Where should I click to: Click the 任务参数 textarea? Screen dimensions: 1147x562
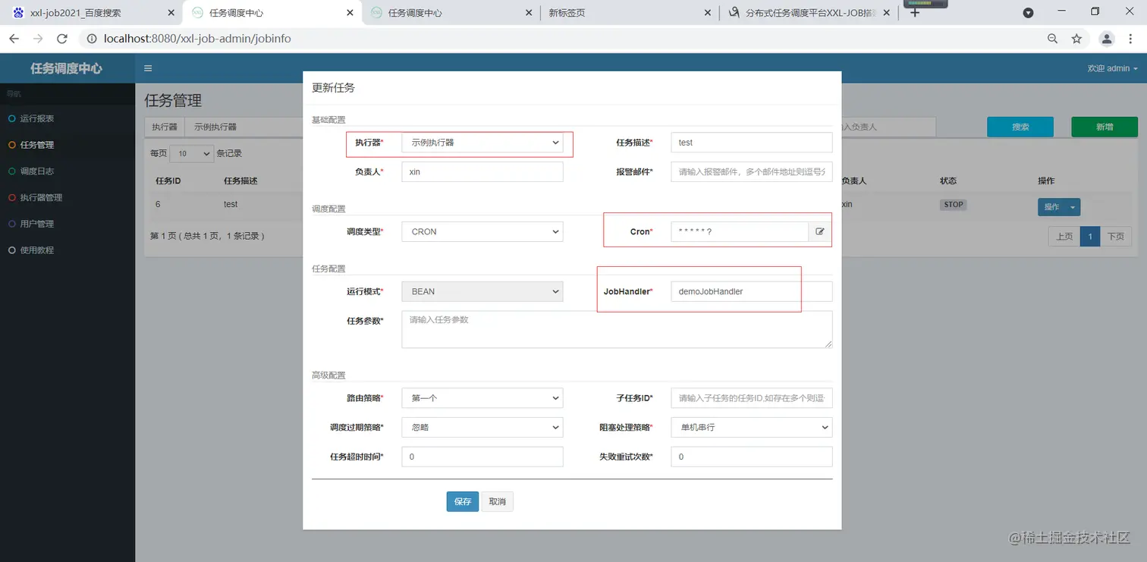(617, 329)
